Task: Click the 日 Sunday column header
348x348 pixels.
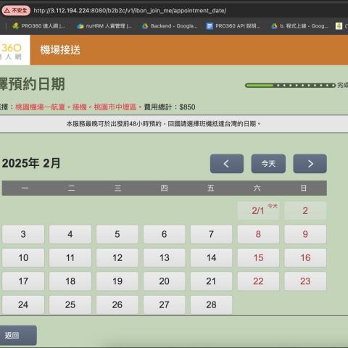Action: tap(304, 188)
